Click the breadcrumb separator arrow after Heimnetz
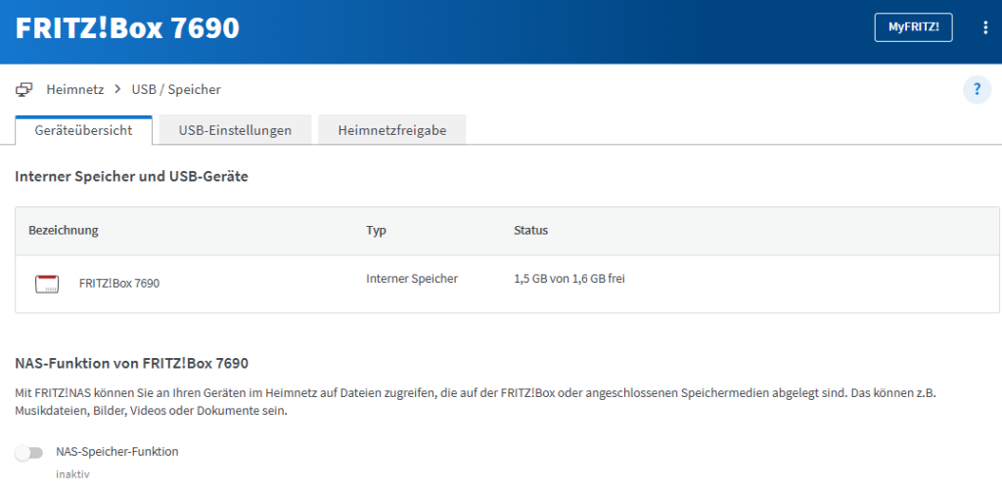1002x491 pixels. click(118, 90)
